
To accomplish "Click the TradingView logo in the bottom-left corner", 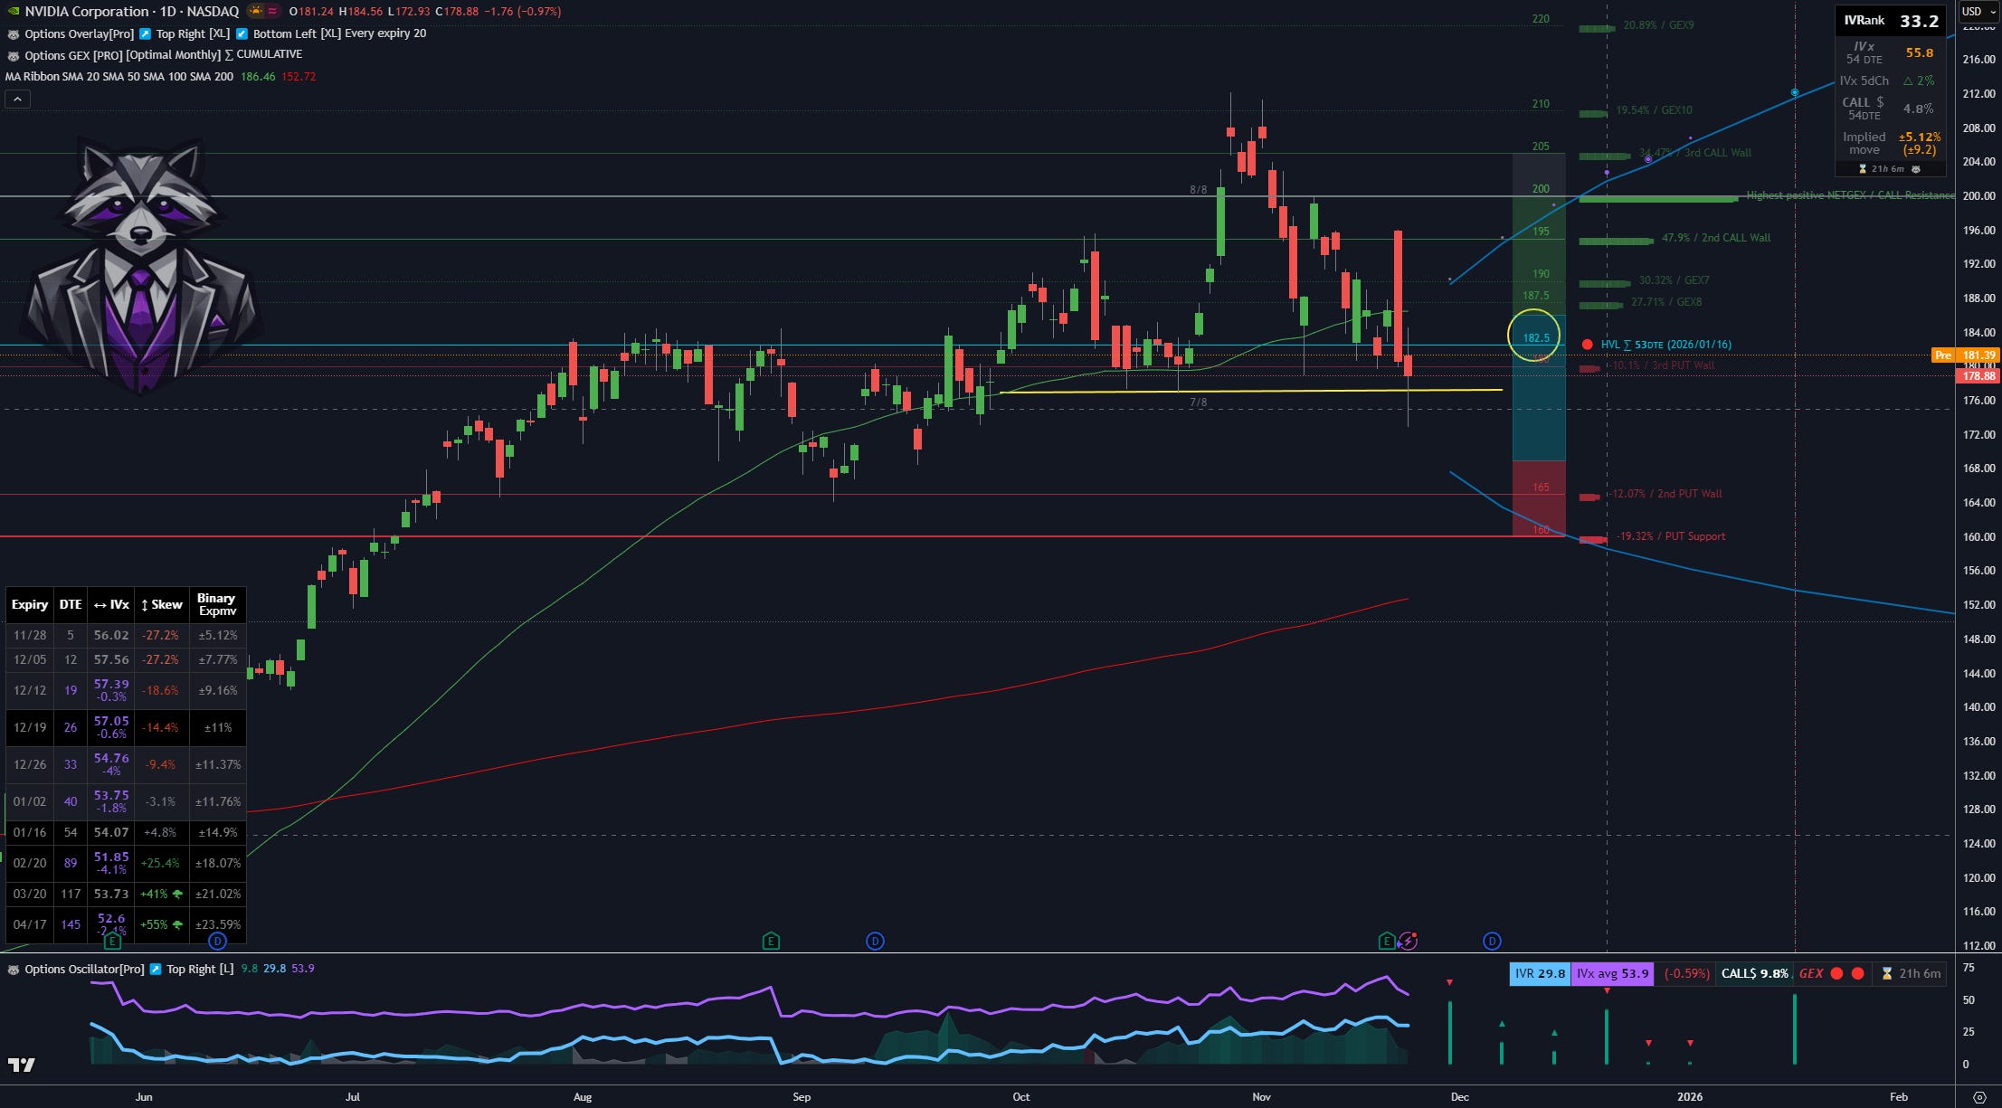I will pyautogui.click(x=22, y=1065).
